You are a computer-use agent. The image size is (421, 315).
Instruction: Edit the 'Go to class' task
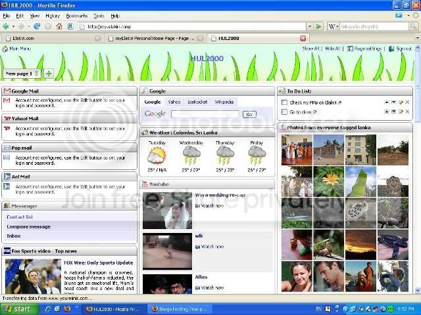coord(401,112)
